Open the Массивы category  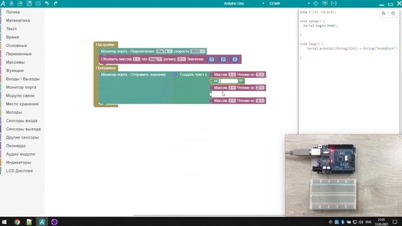click(15, 62)
